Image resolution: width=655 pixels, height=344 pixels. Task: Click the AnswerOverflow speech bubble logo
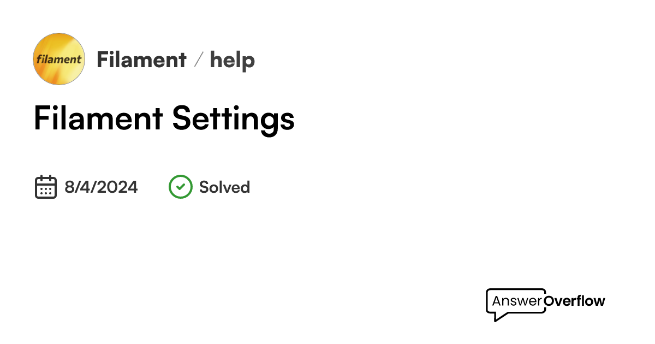point(516,303)
